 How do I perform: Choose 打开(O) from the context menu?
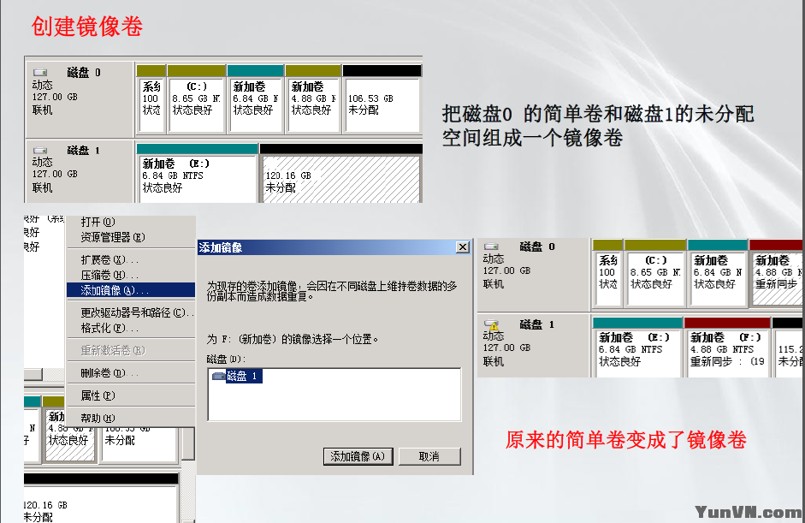[98, 222]
